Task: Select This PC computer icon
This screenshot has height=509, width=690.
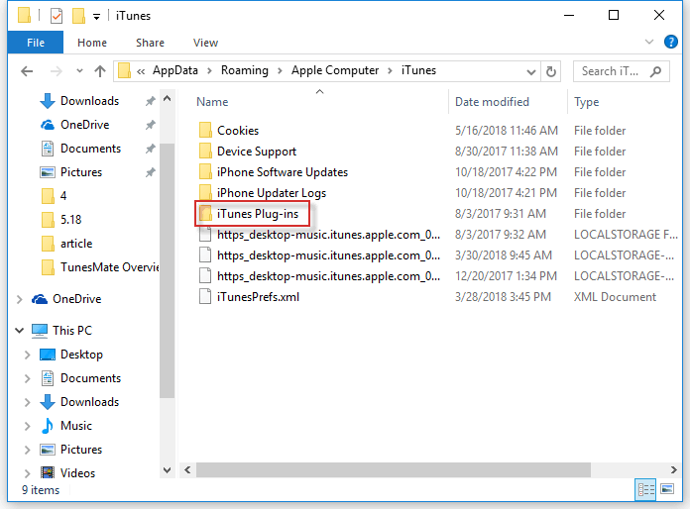Action: click(40, 330)
